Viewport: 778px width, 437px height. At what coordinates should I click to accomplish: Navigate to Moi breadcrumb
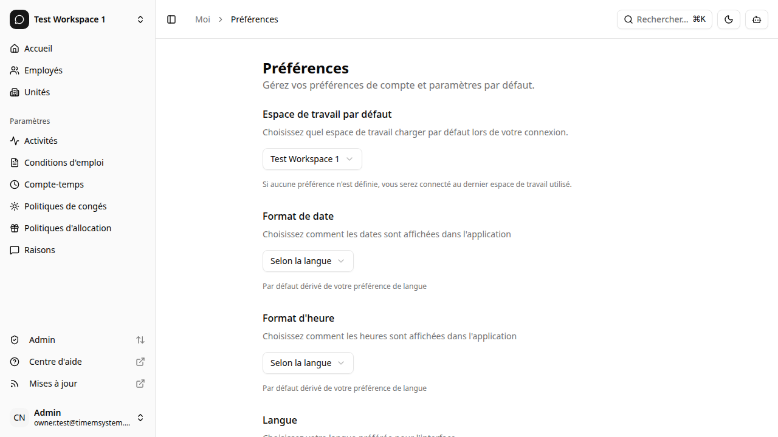point(202,19)
